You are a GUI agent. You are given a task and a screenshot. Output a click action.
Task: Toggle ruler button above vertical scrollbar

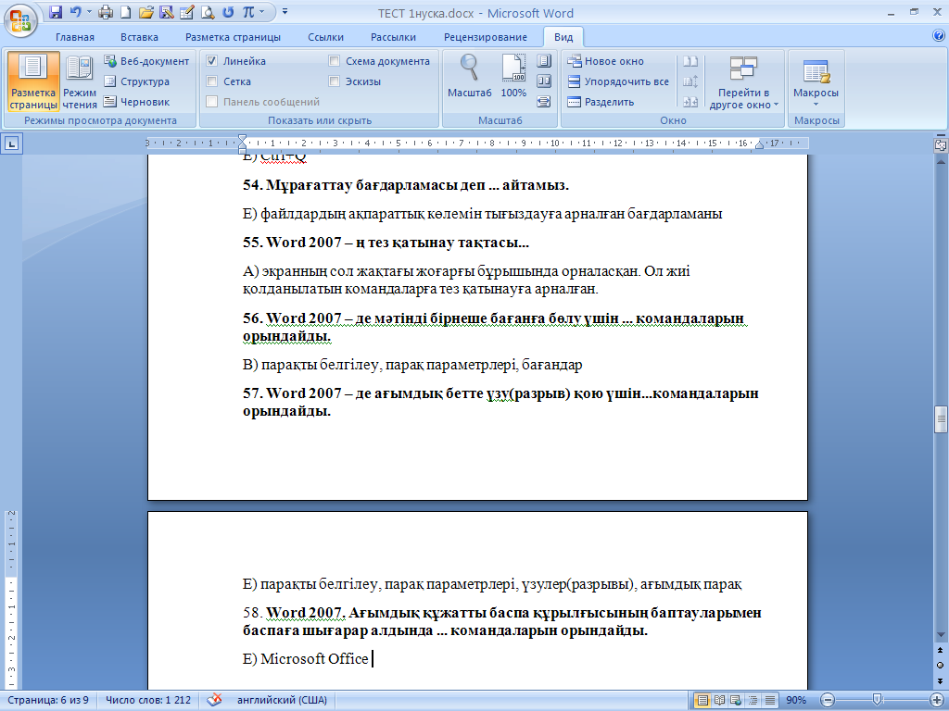click(x=941, y=144)
